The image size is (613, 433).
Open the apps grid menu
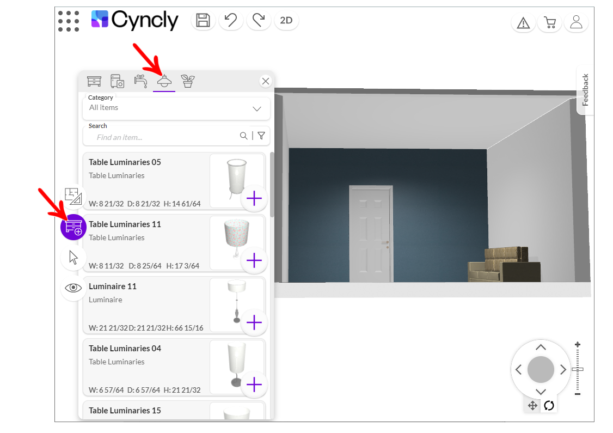69,21
